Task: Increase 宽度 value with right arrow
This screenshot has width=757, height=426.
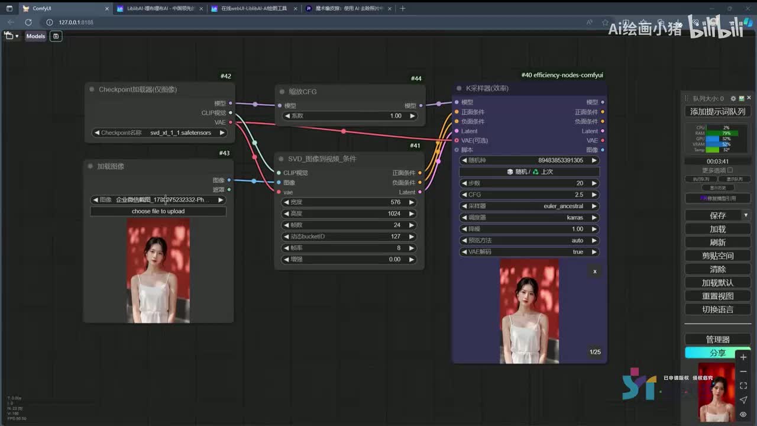Action: pos(412,202)
